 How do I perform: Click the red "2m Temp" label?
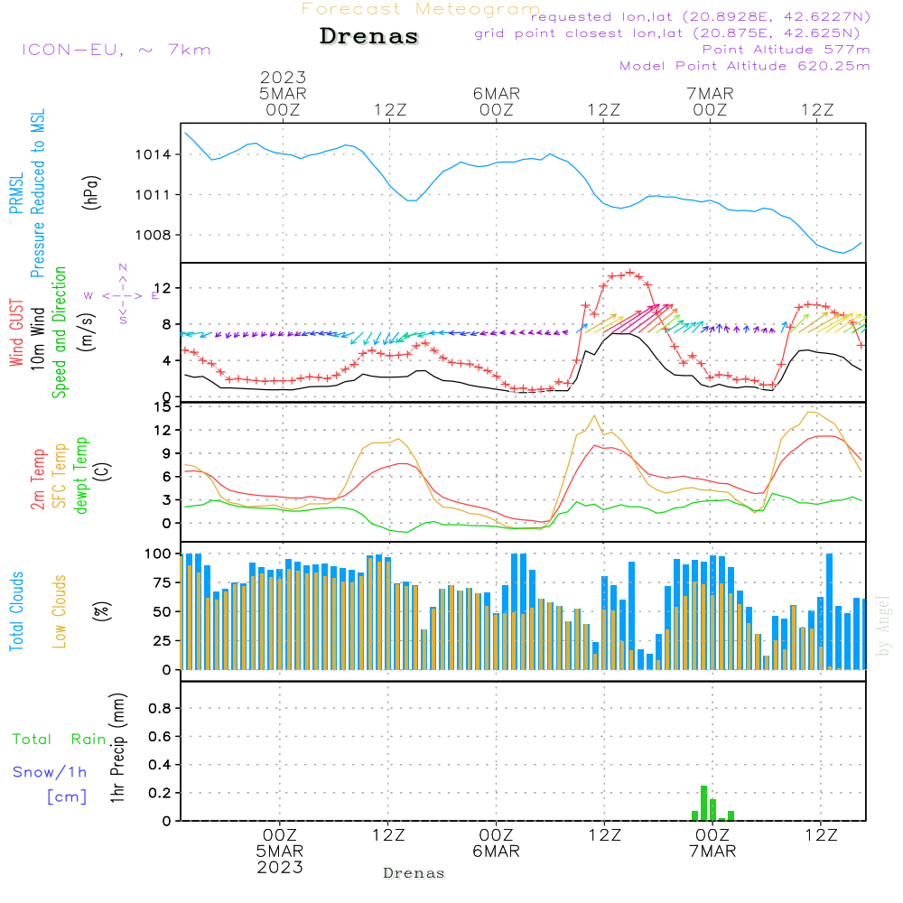[x=37, y=479]
